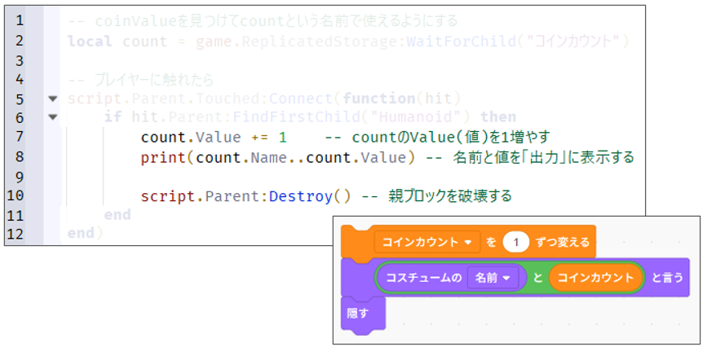Select the 隠す purple block

click(x=364, y=314)
